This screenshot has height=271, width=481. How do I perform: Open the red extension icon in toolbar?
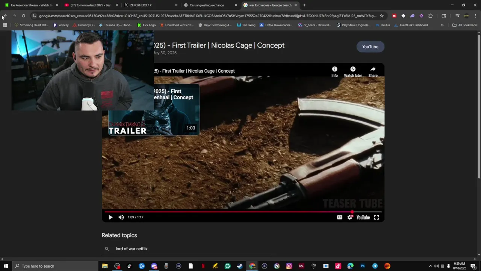pos(394,16)
